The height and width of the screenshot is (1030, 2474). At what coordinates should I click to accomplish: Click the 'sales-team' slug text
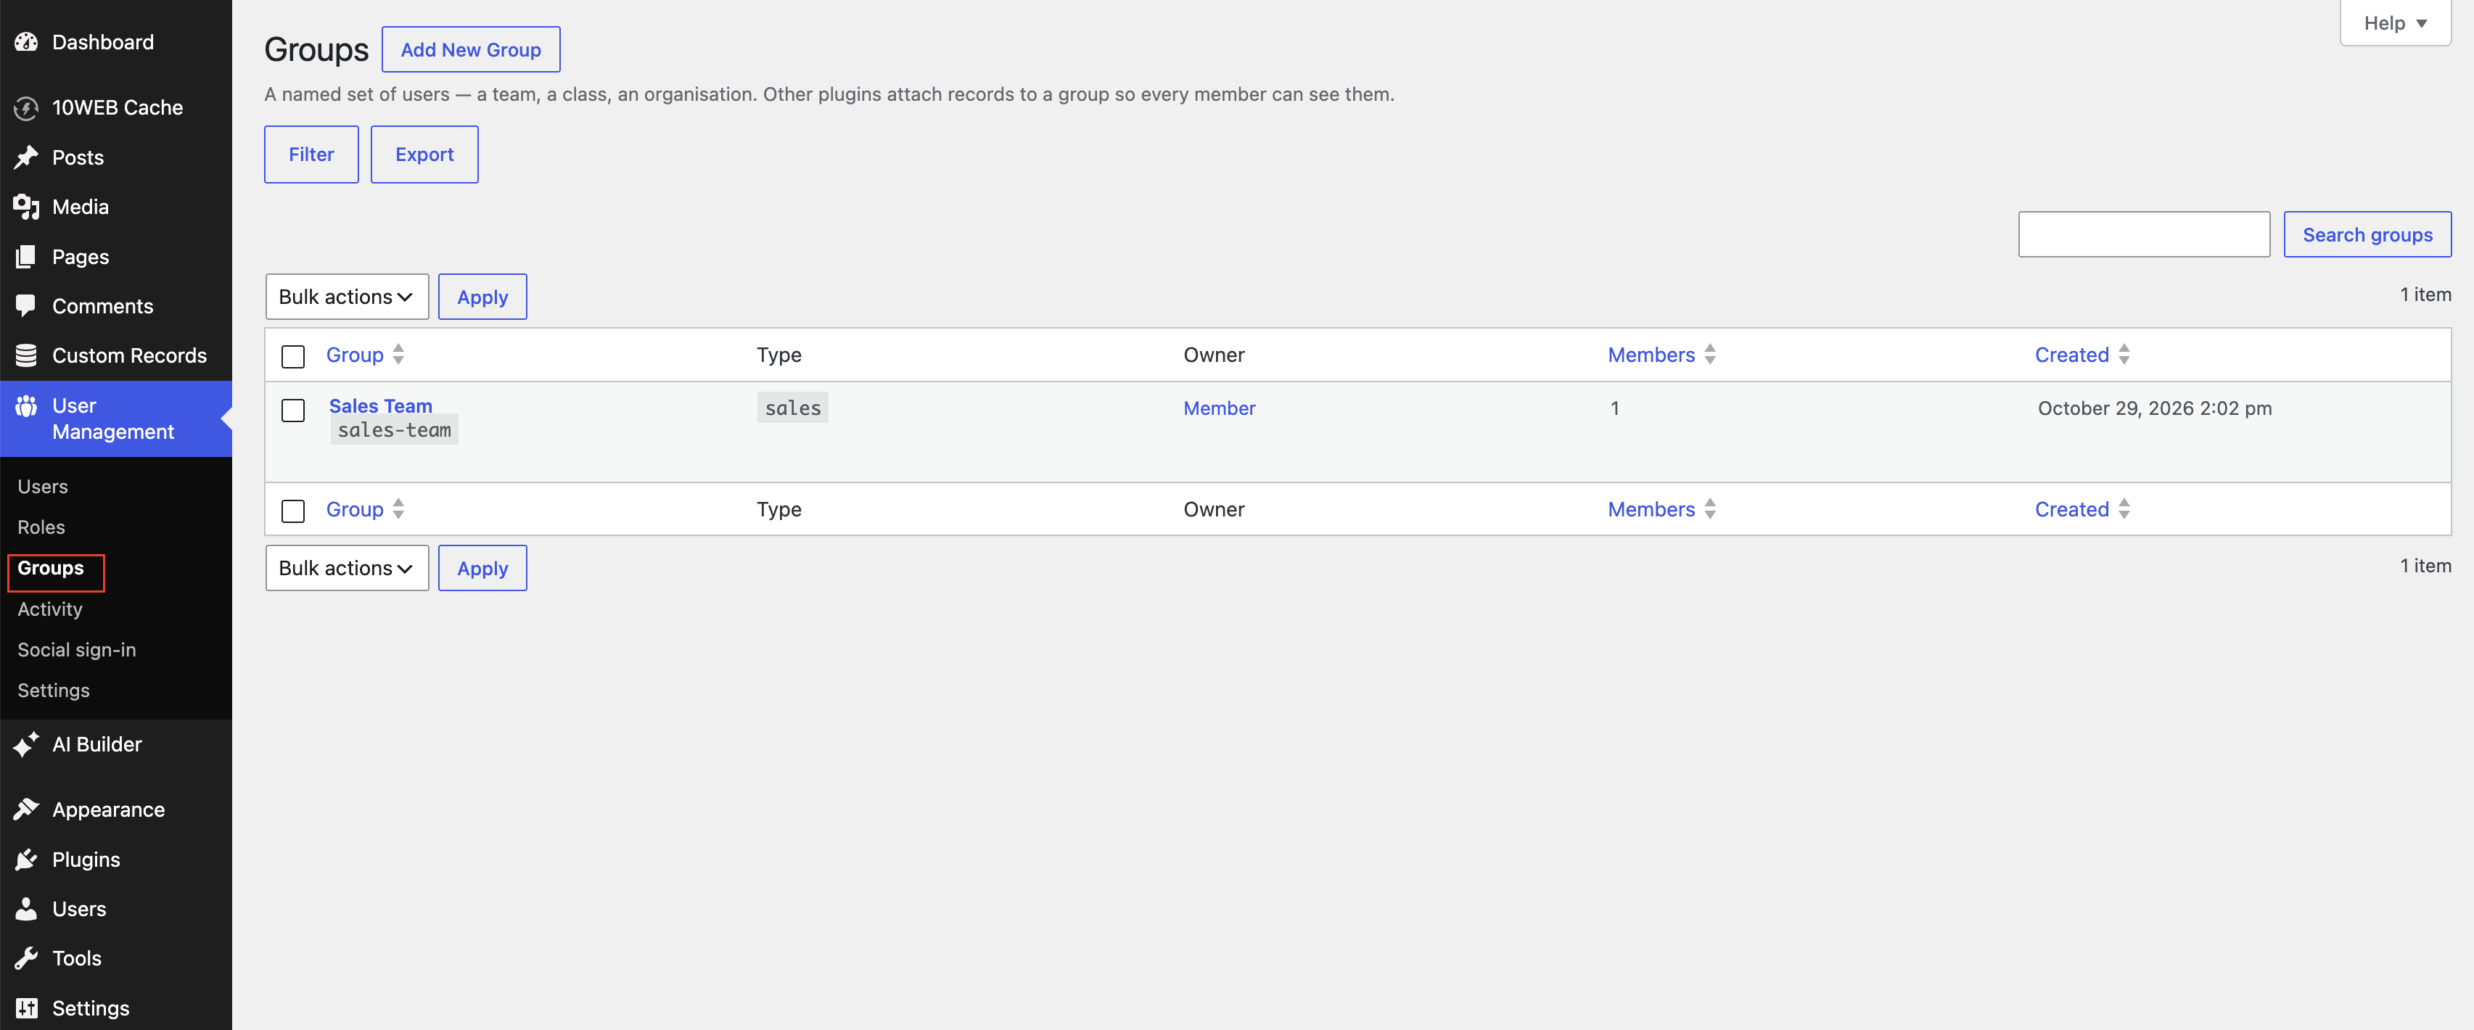click(394, 430)
